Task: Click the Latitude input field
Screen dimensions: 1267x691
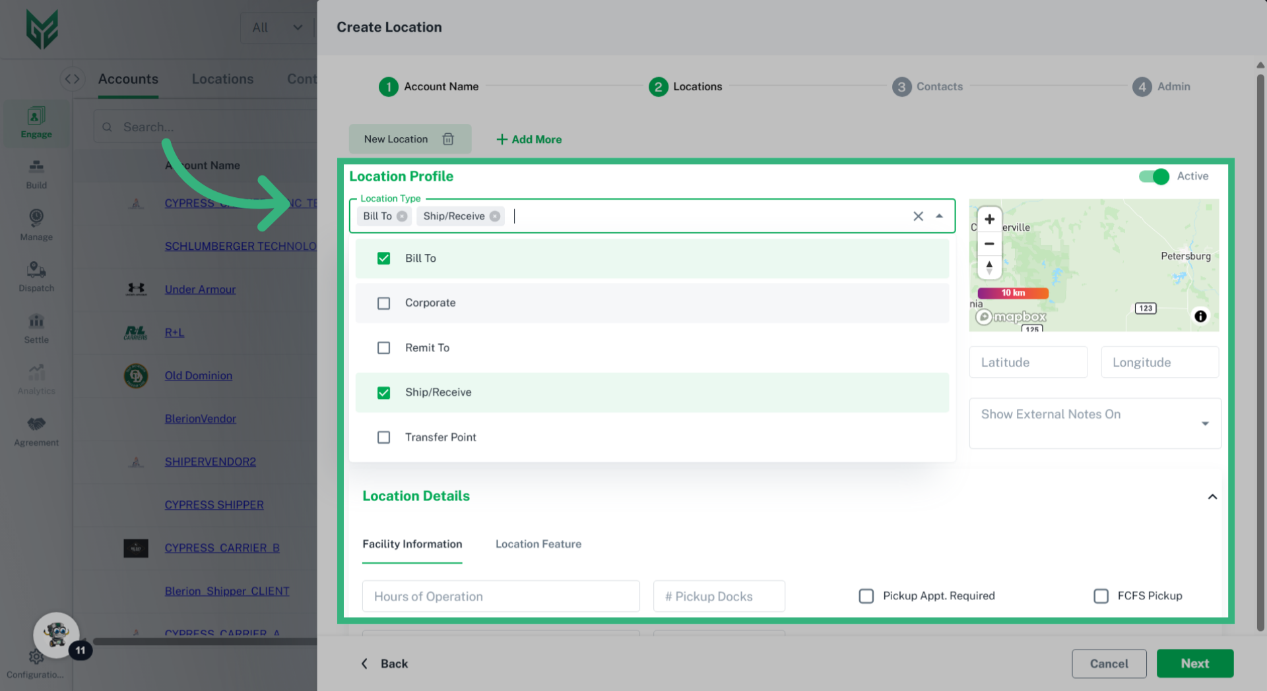Action: click(1027, 363)
